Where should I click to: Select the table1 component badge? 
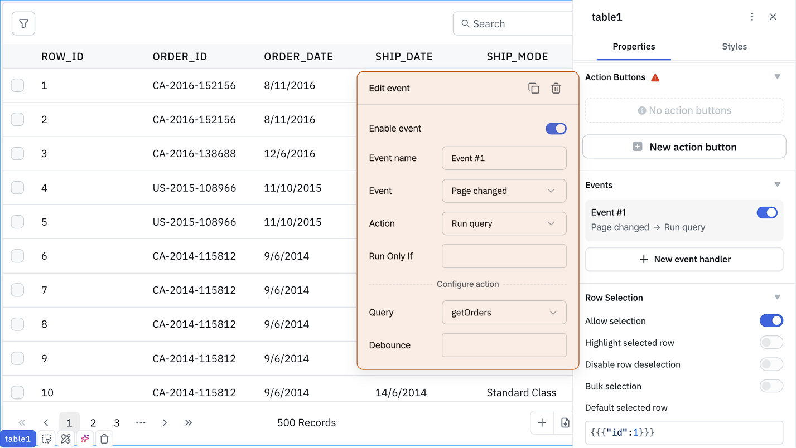[18, 439]
